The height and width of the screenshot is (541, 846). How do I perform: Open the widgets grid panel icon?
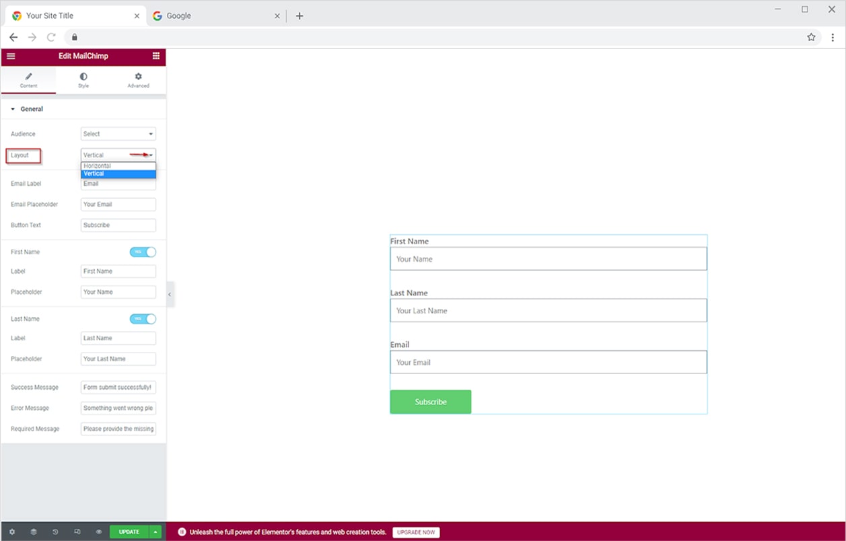156,57
